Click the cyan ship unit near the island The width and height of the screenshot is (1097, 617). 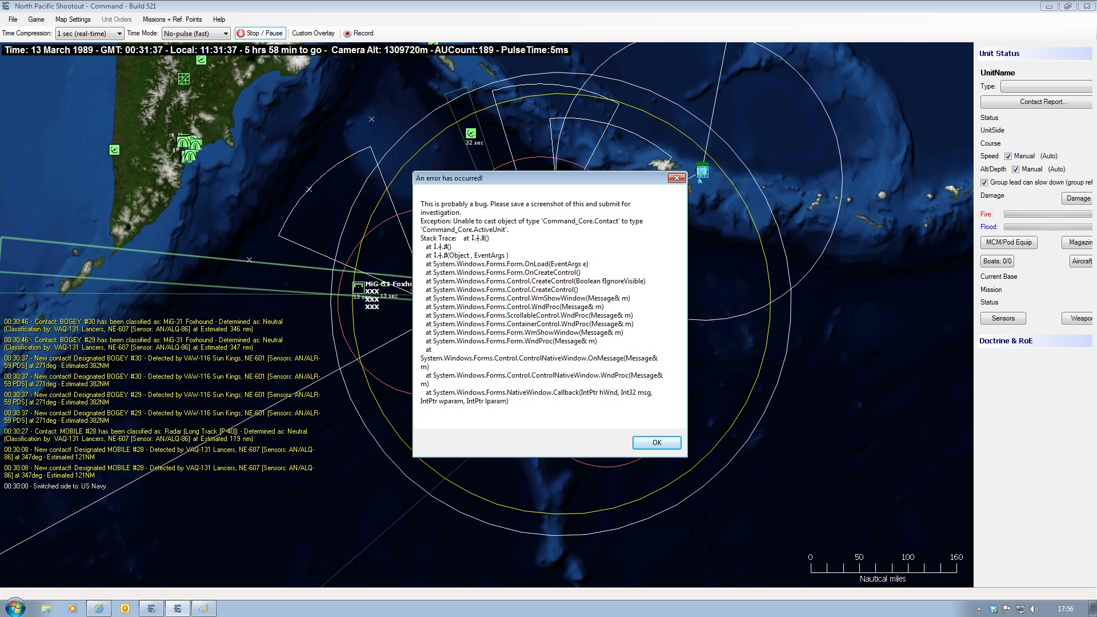[702, 170]
